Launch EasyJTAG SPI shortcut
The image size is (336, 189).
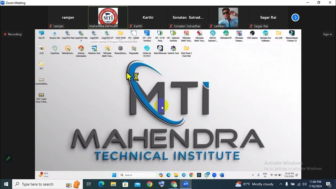pos(107,35)
